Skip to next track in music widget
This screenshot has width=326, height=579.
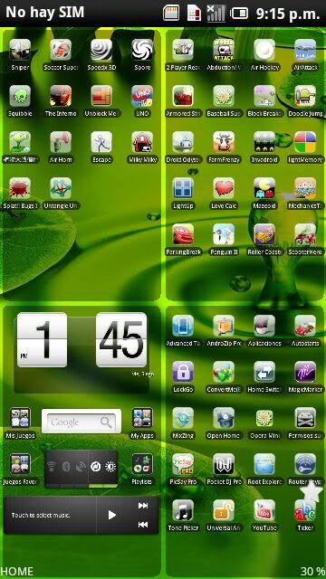click(143, 506)
